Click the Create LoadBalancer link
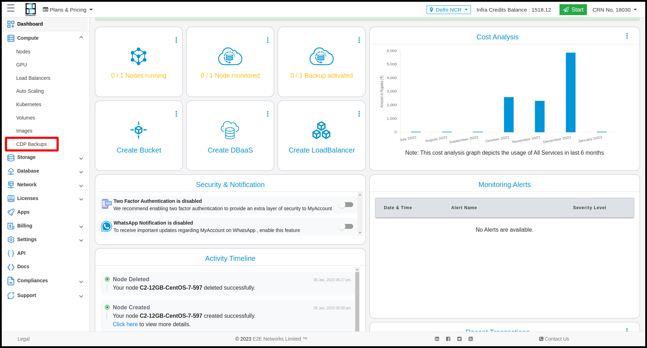Viewport: 647px width, 348px height. click(322, 150)
